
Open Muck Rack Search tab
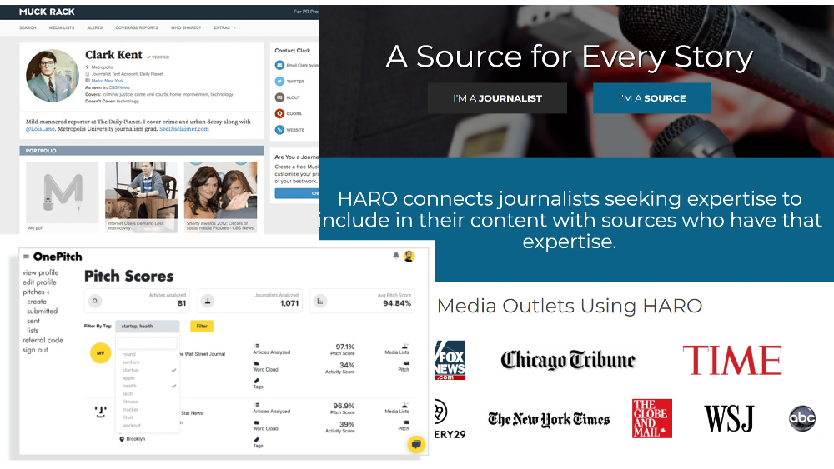pyautogui.click(x=28, y=27)
